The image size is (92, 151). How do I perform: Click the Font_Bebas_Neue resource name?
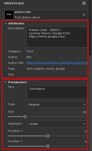coord(27,17)
